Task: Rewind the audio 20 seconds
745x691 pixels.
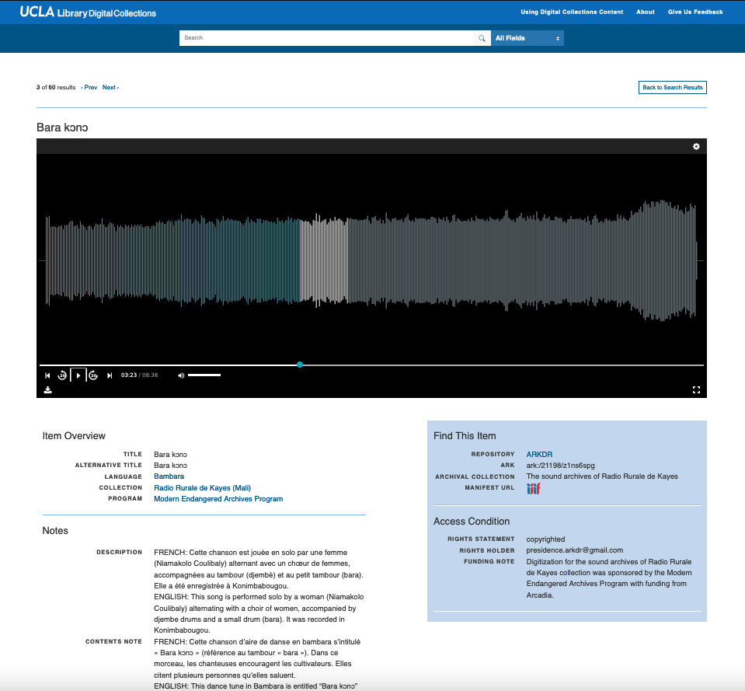Action: click(x=63, y=375)
